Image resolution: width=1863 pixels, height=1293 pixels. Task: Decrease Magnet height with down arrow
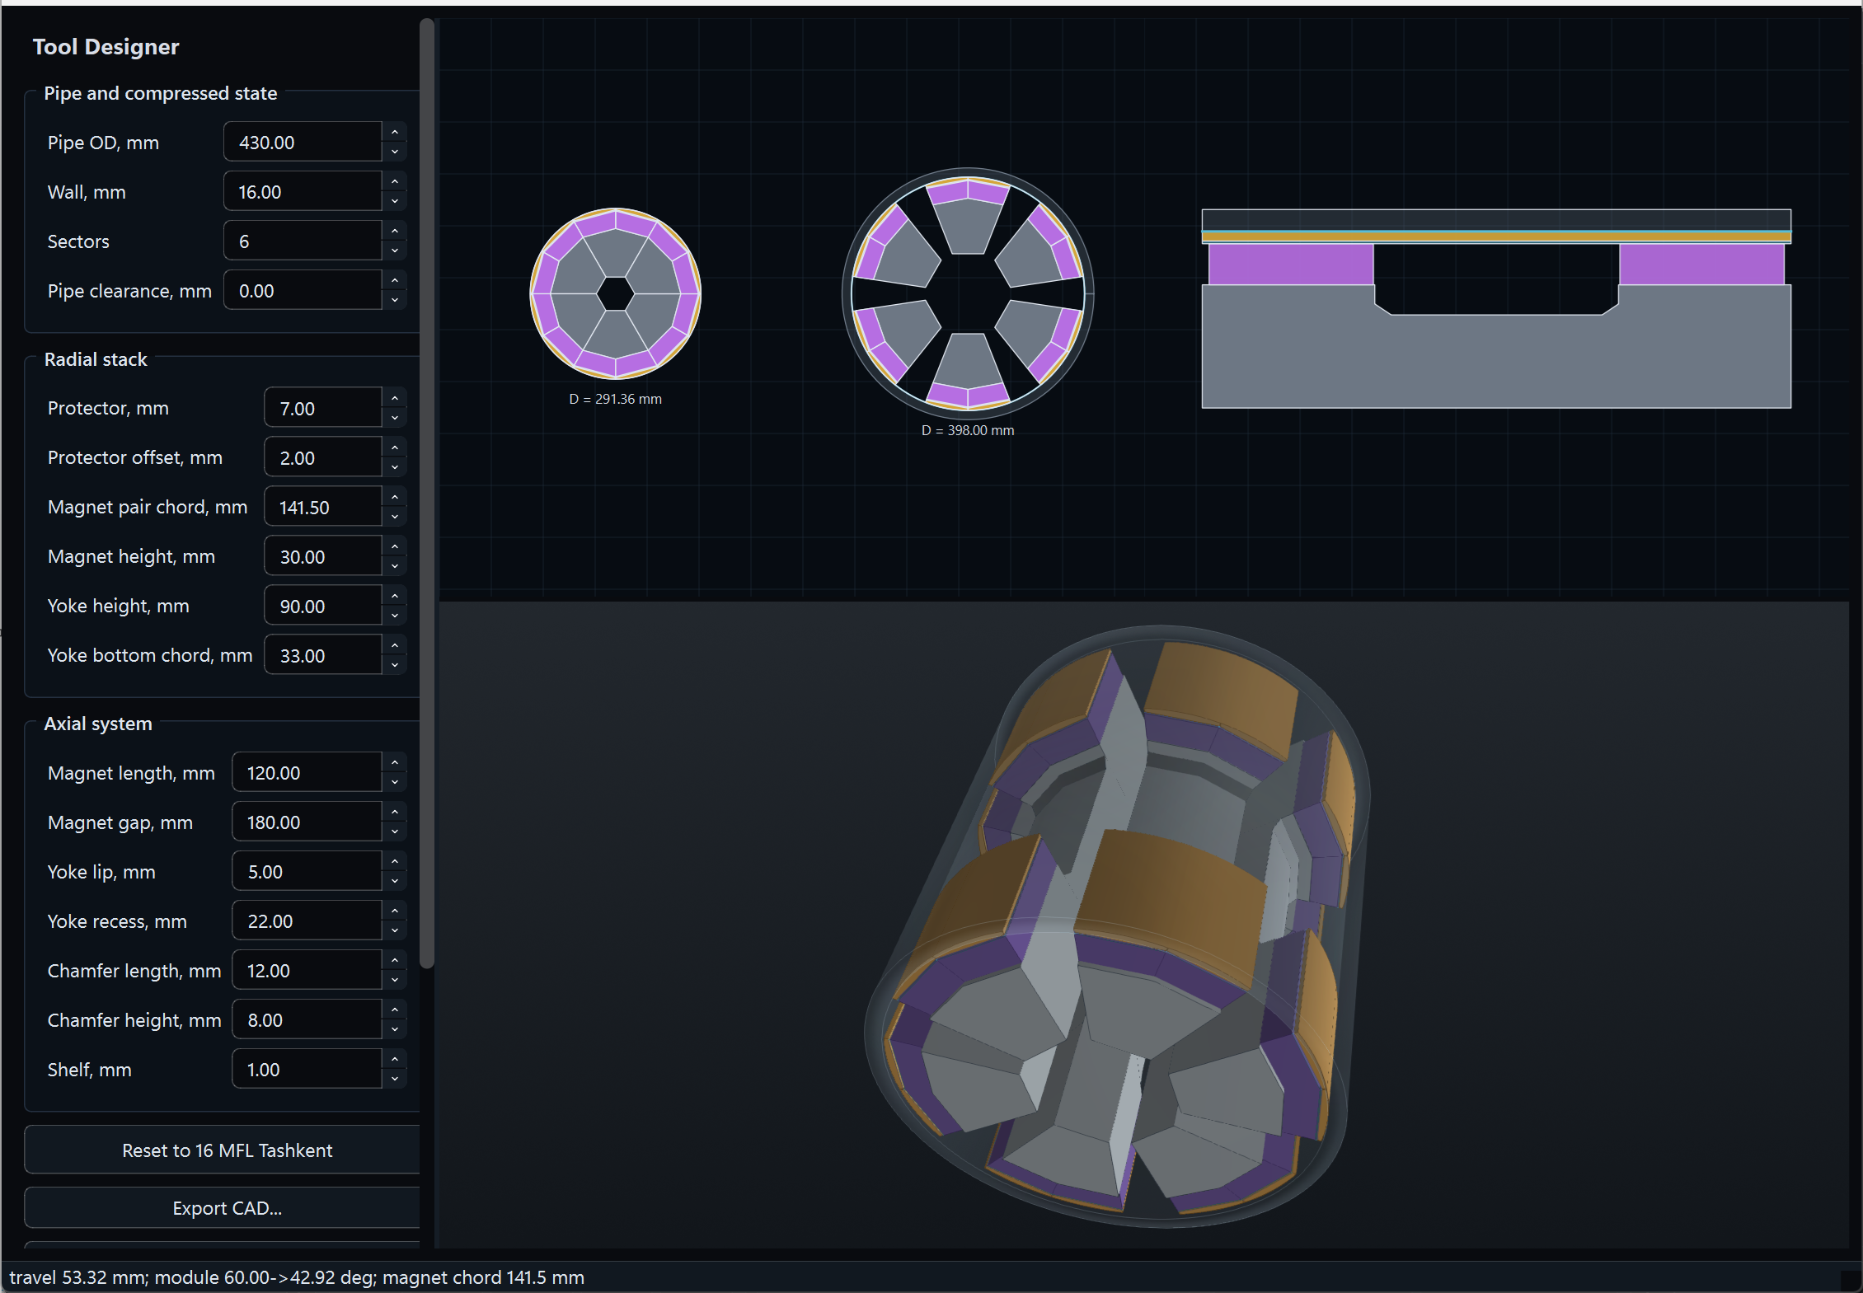tap(395, 566)
